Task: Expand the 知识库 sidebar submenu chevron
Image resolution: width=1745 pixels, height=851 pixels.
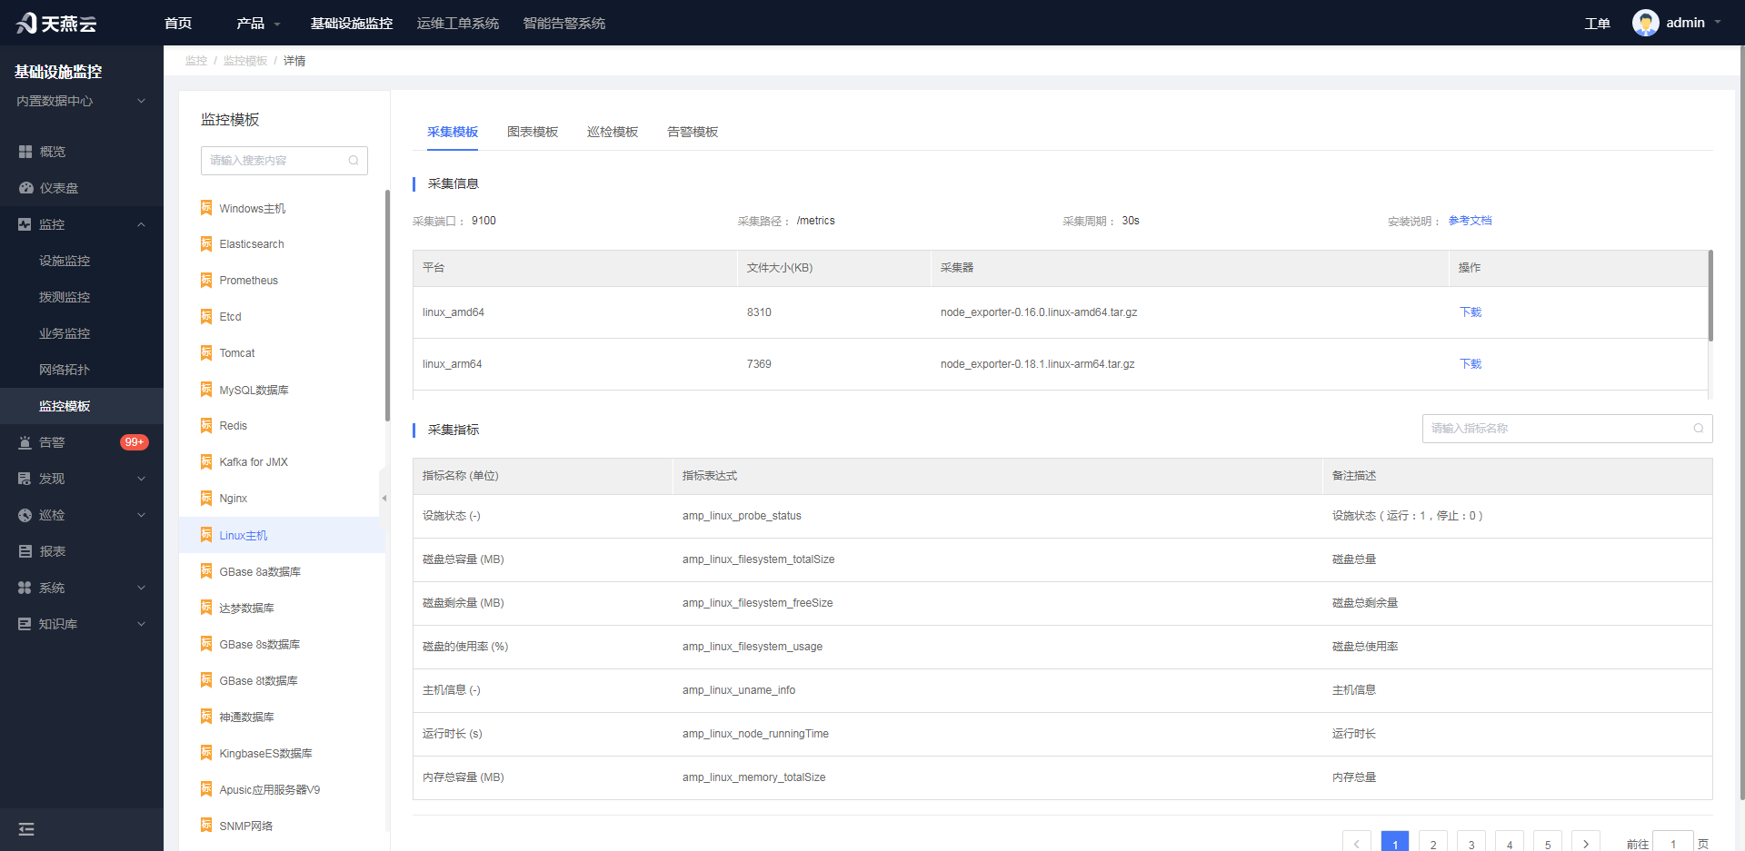Action: (141, 624)
